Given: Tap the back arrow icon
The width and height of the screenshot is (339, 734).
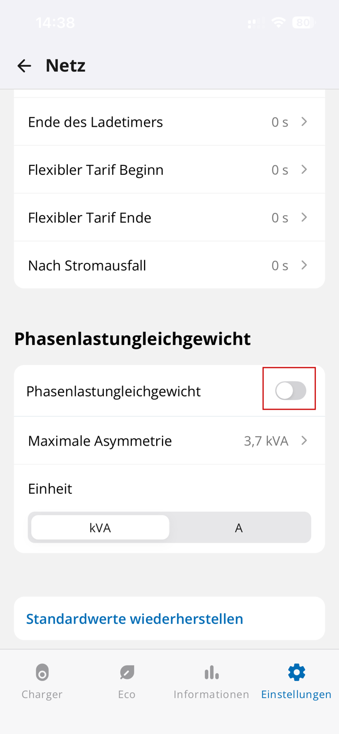Looking at the screenshot, I should tap(24, 66).
